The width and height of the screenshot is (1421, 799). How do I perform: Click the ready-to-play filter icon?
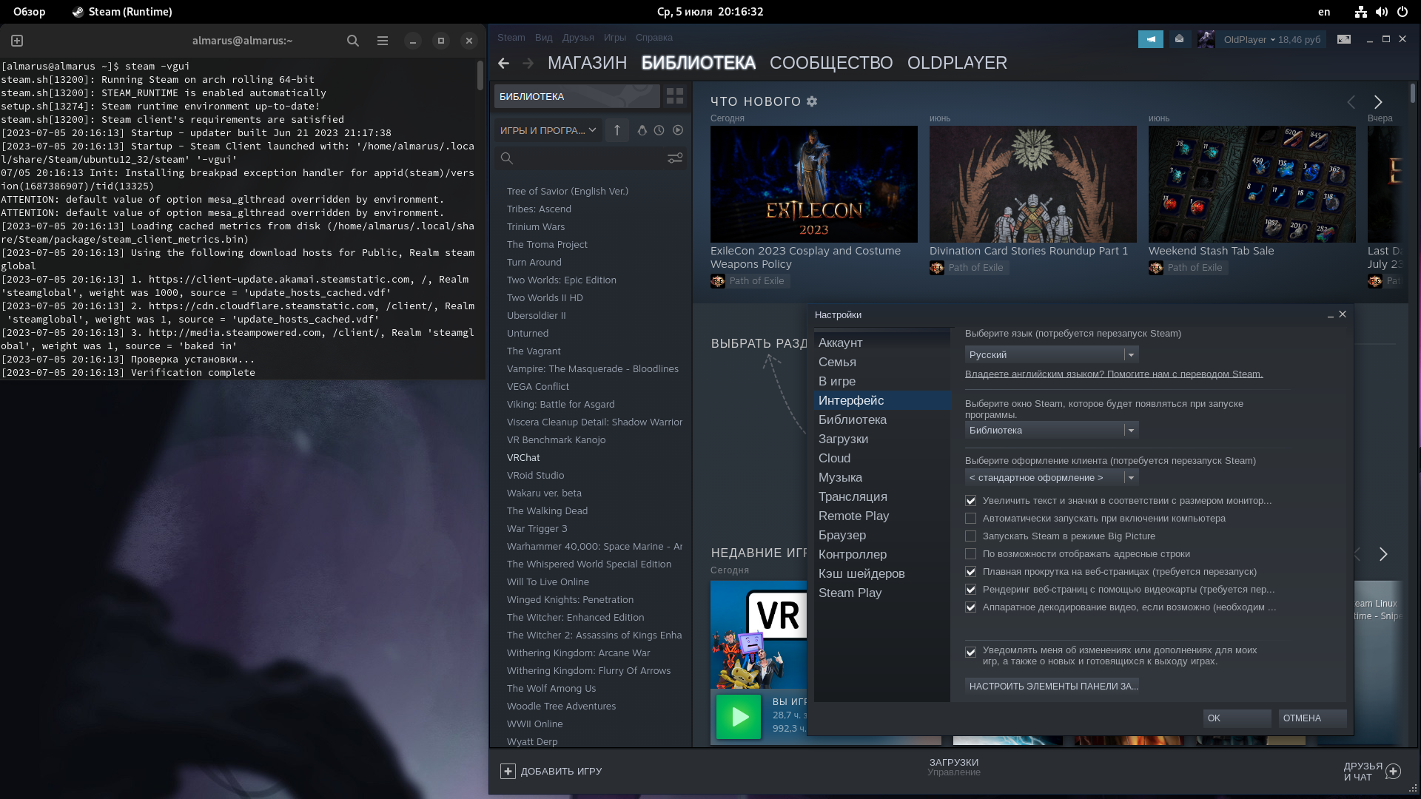click(x=678, y=130)
